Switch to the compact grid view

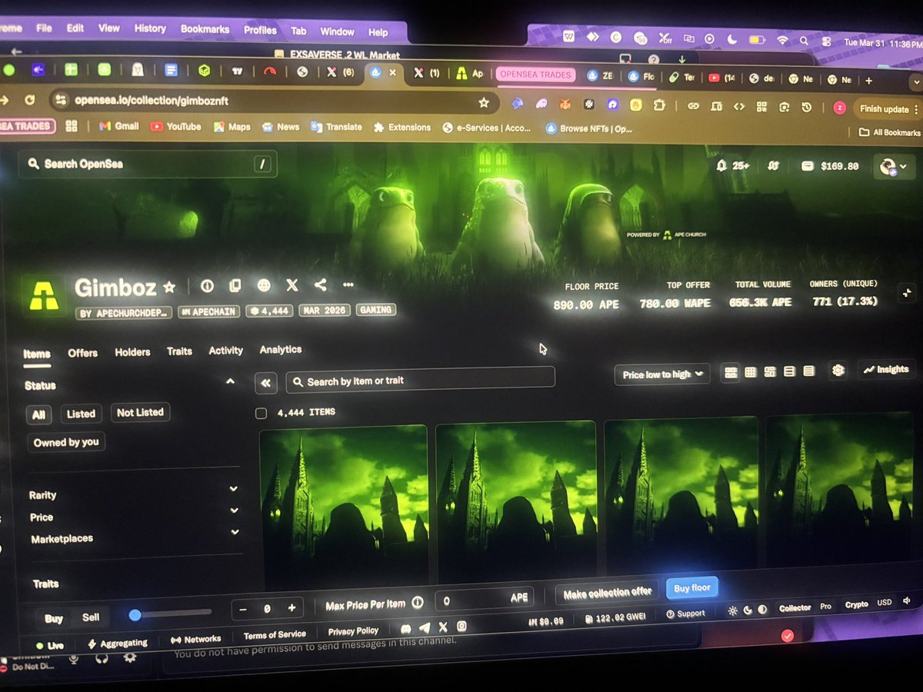click(751, 372)
